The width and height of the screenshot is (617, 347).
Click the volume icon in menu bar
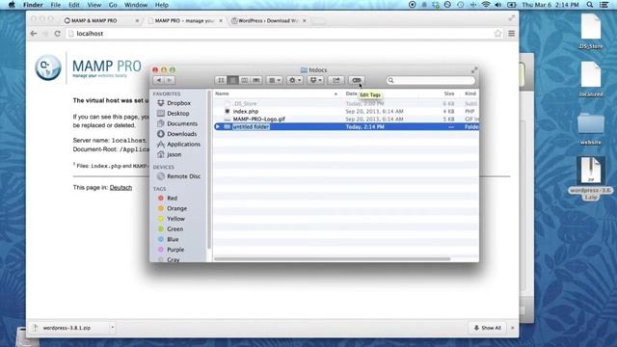point(498,5)
